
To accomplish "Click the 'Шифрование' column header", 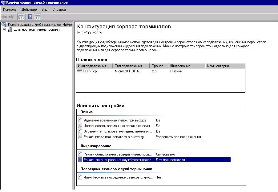I will [187, 66].
